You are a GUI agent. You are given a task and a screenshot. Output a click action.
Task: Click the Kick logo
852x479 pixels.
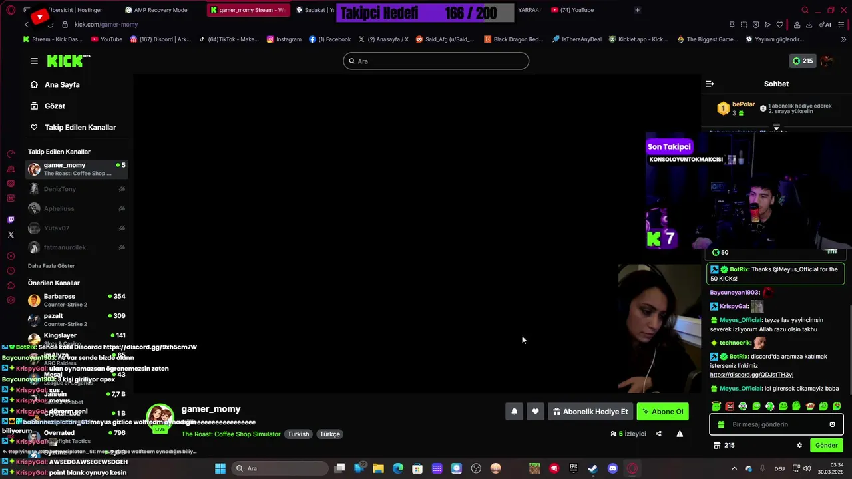coord(68,61)
